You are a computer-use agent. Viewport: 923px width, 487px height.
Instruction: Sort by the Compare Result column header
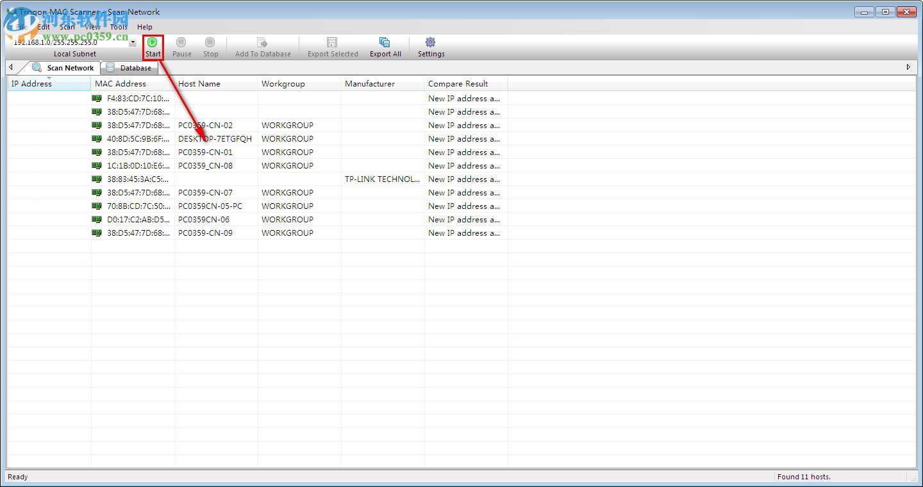click(466, 84)
